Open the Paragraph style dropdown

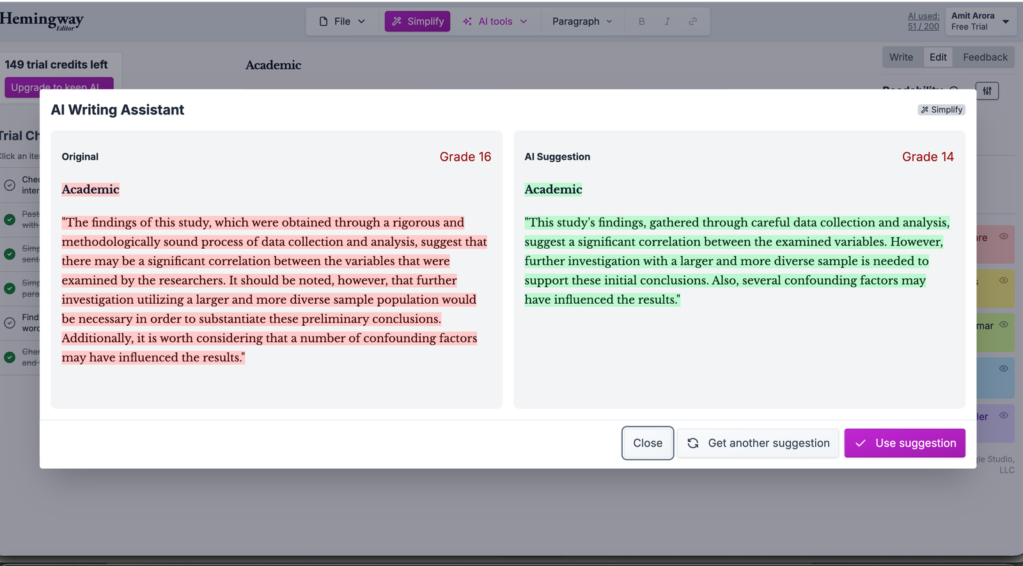click(x=582, y=21)
